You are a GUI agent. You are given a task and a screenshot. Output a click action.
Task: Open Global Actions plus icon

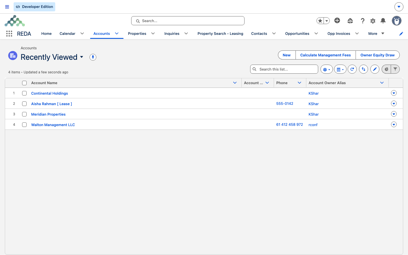point(337,20)
